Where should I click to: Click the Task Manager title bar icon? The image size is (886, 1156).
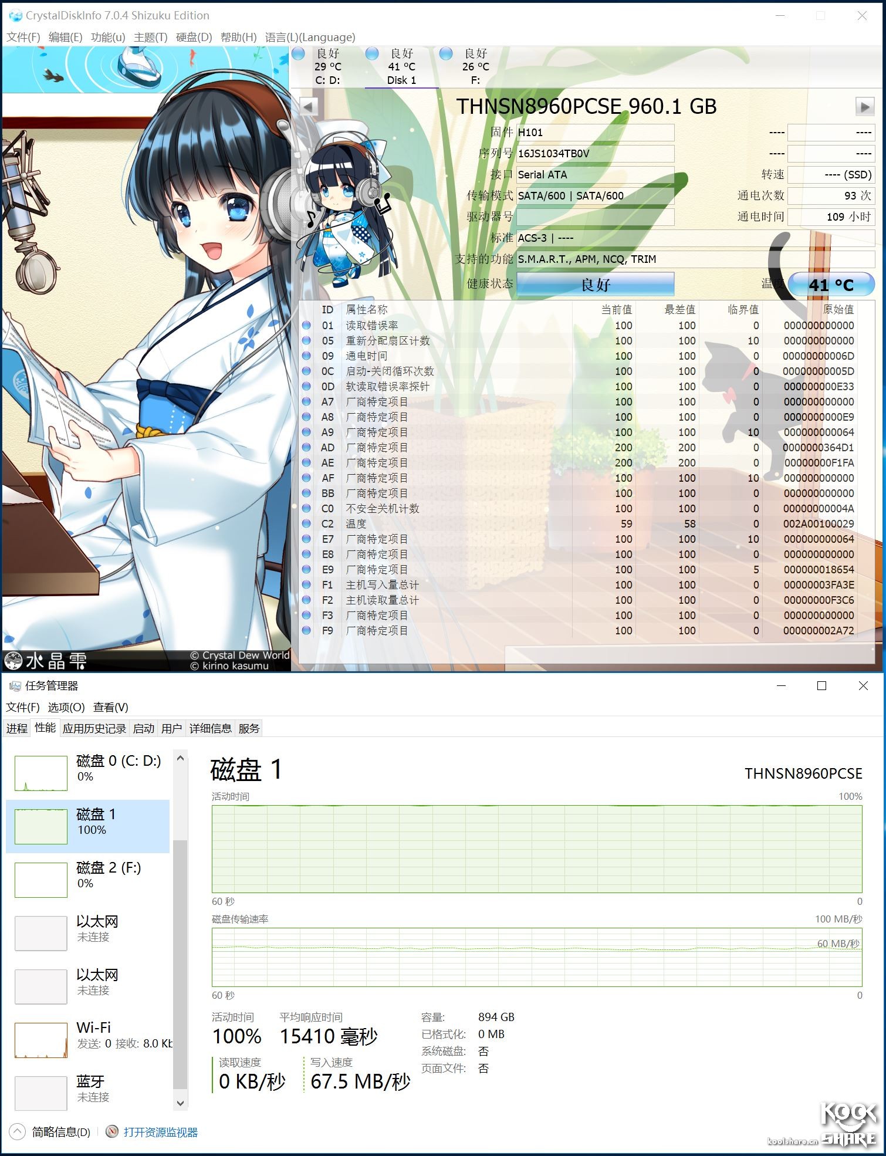click(15, 685)
